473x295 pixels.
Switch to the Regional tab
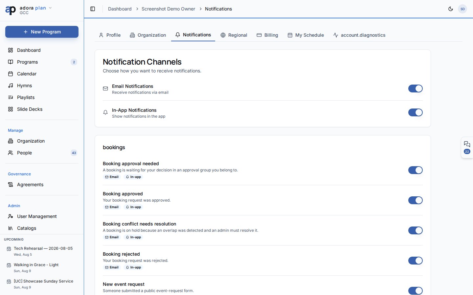pos(234,35)
